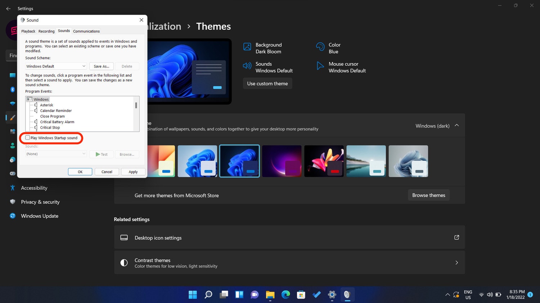Click Browse themes button

(429, 195)
